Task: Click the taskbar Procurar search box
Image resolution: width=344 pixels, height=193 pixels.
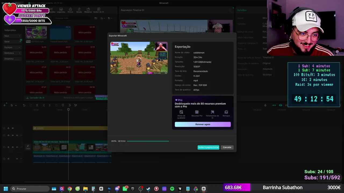Action: pos(30,189)
